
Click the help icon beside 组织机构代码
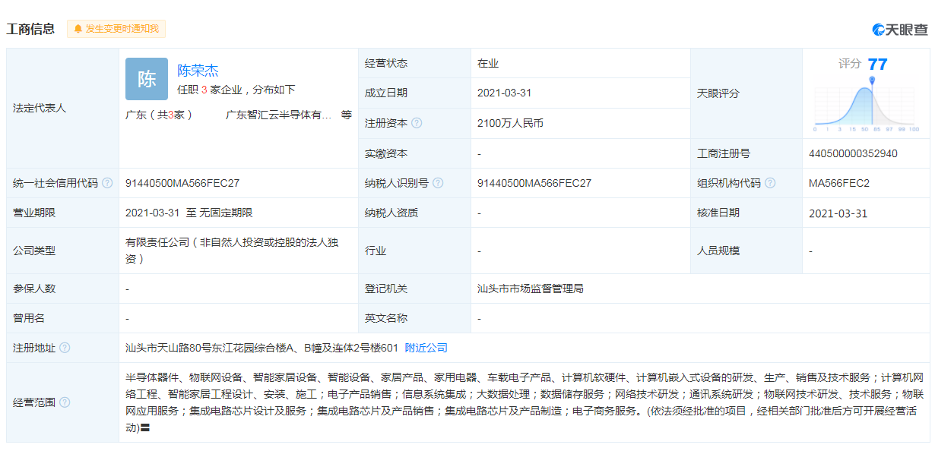click(770, 183)
